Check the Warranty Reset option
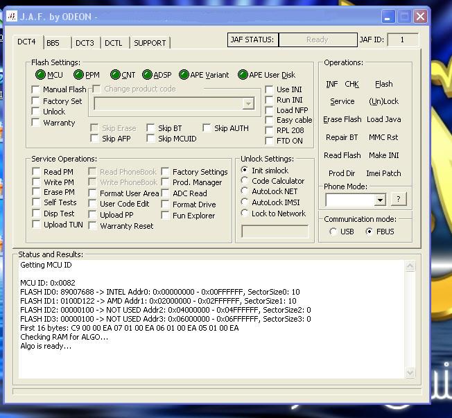Screen dimensions: 452x418 click(92, 225)
